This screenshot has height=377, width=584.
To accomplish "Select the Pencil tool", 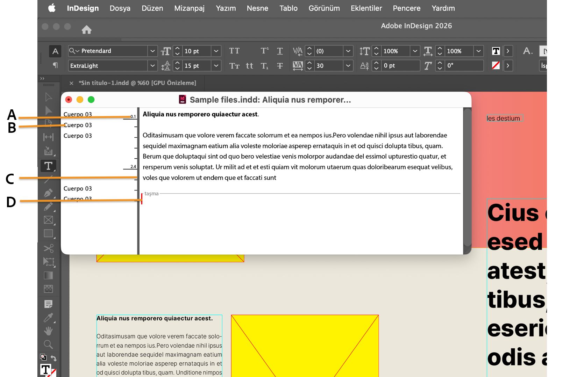I will pos(49,206).
